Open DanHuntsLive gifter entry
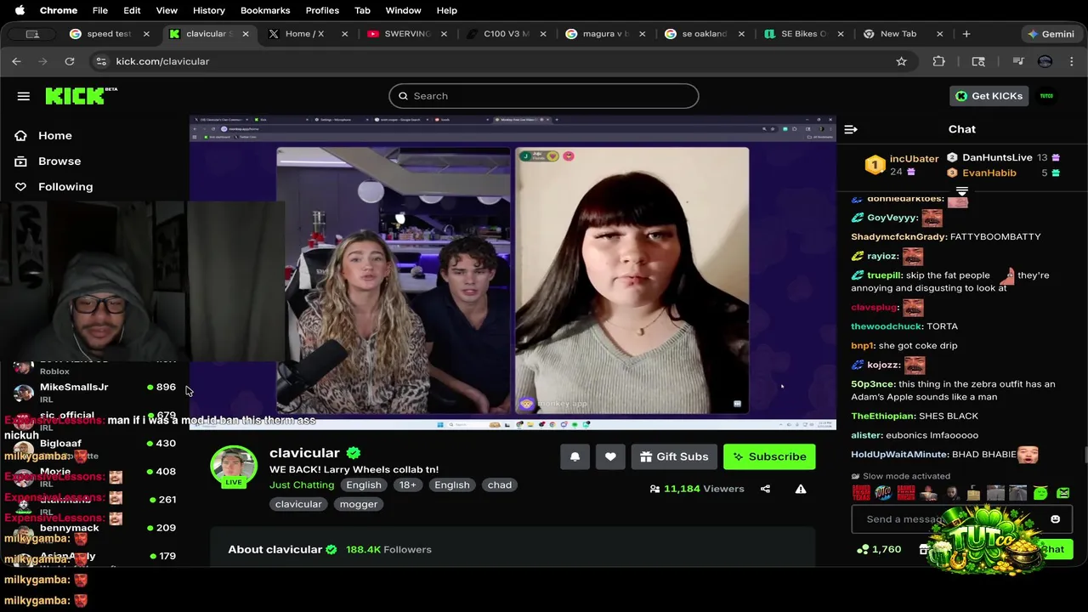The width and height of the screenshot is (1088, 612). coord(1003,158)
